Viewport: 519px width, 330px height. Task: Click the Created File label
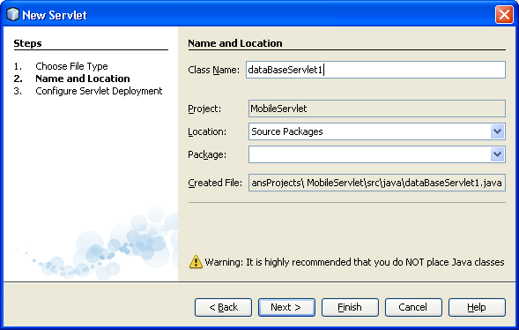click(x=215, y=183)
